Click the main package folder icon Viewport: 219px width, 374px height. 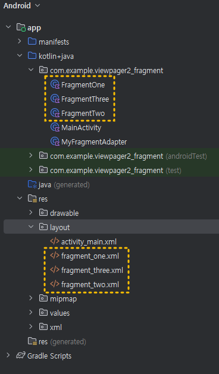click(x=43, y=70)
